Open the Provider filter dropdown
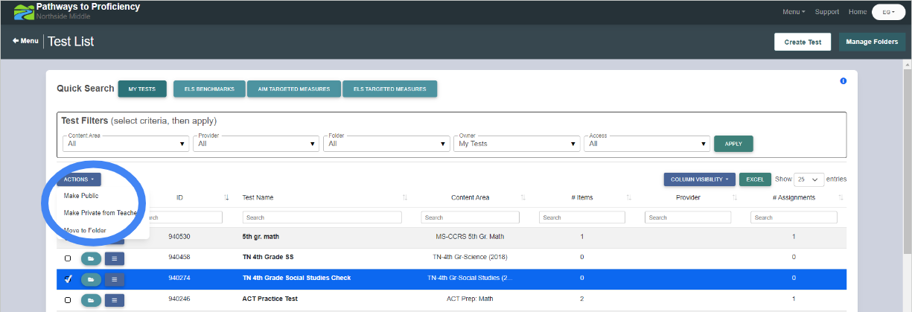Image resolution: width=912 pixels, height=312 pixels. pyautogui.click(x=257, y=143)
